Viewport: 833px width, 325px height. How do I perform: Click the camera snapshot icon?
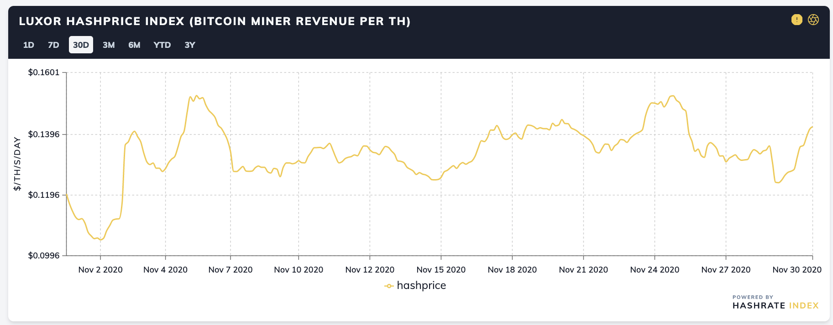pos(813,20)
